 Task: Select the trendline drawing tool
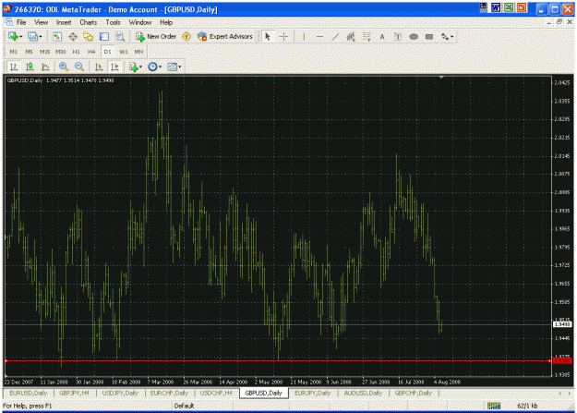coord(335,36)
